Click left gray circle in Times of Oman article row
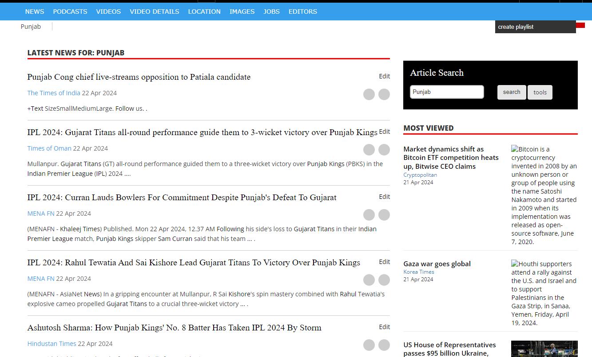 click(369, 150)
